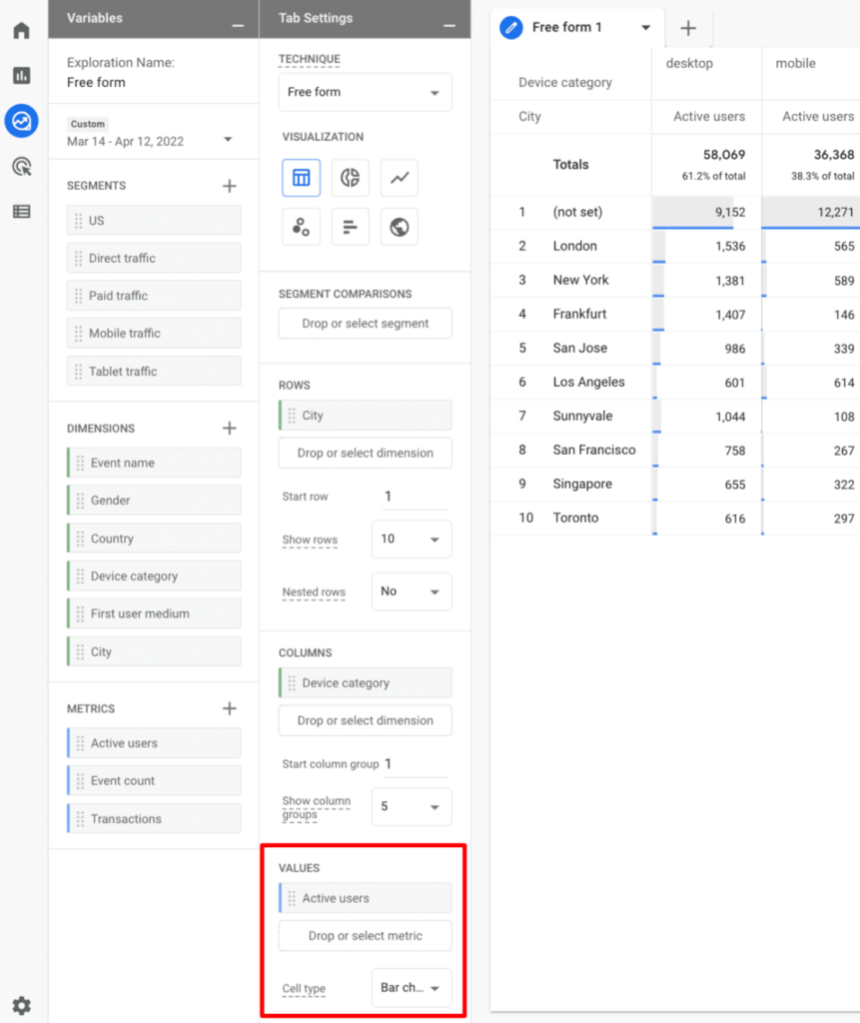Edit the Free form 1 tab name

point(510,28)
